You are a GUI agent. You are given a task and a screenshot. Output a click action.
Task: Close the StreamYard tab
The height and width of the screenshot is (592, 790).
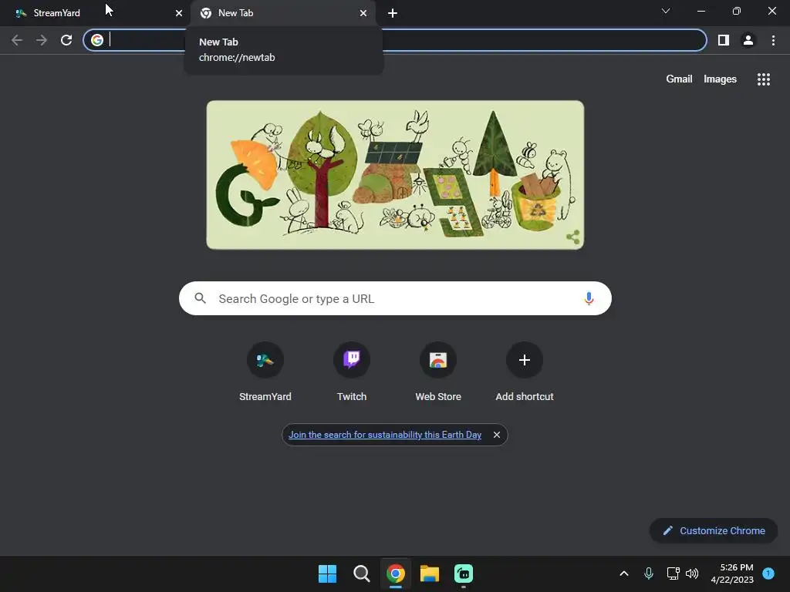[x=178, y=13]
